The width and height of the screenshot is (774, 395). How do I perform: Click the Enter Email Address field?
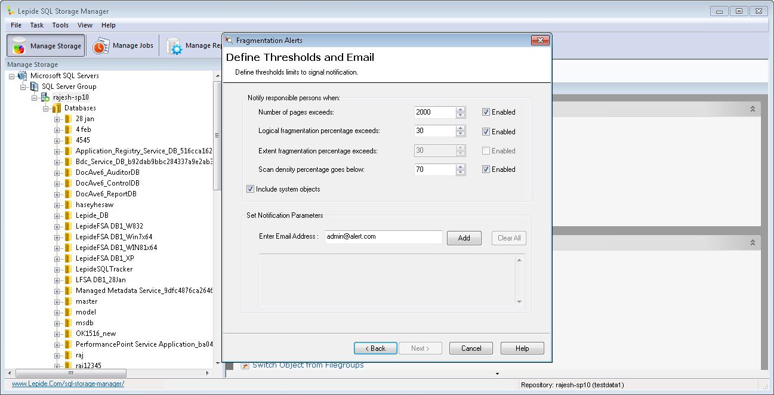pos(384,237)
